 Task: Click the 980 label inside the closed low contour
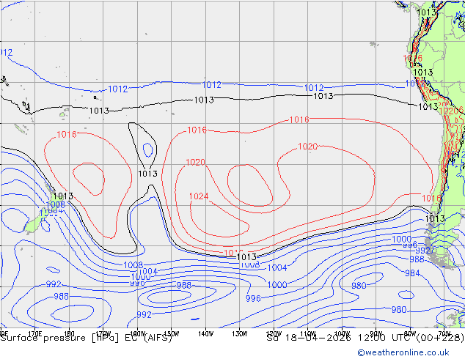(x=359, y=286)
